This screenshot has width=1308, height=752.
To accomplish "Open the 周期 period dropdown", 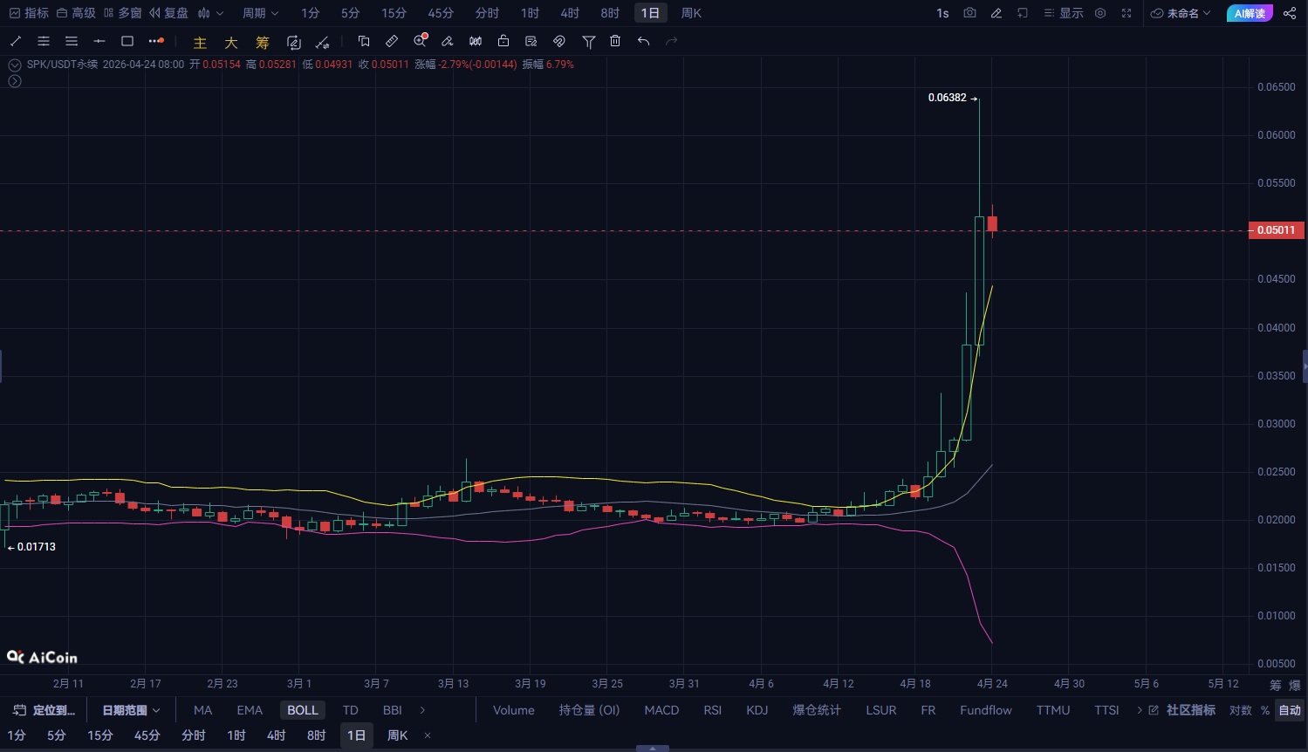I will pos(261,13).
